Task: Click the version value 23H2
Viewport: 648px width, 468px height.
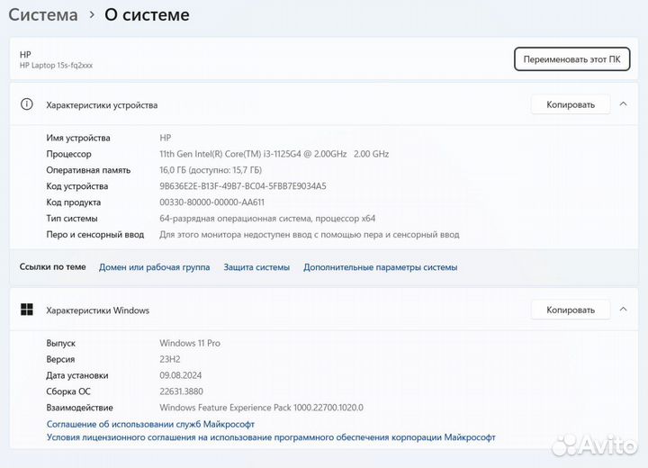Action: pyautogui.click(x=170, y=359)
